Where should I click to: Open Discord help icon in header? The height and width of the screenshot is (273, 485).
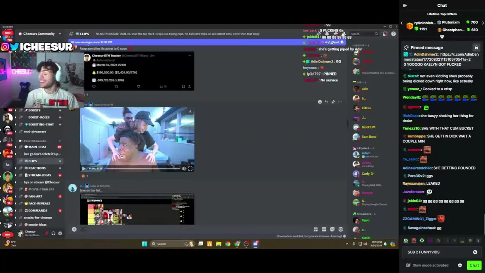(x=393, y=34)
